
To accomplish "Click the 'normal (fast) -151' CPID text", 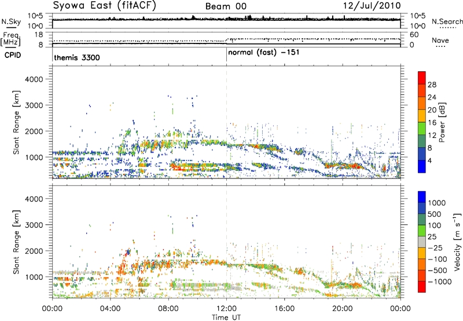I will tap(264, 52).
